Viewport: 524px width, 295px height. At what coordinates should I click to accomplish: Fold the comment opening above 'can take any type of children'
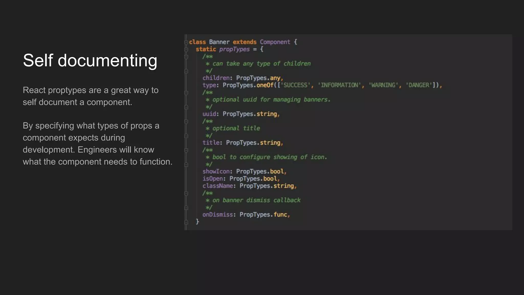(x=186, y=57)
